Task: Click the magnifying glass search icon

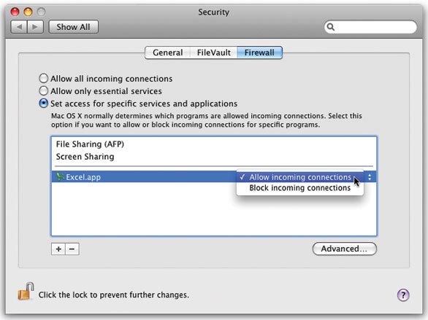Action: coord(331,27)
